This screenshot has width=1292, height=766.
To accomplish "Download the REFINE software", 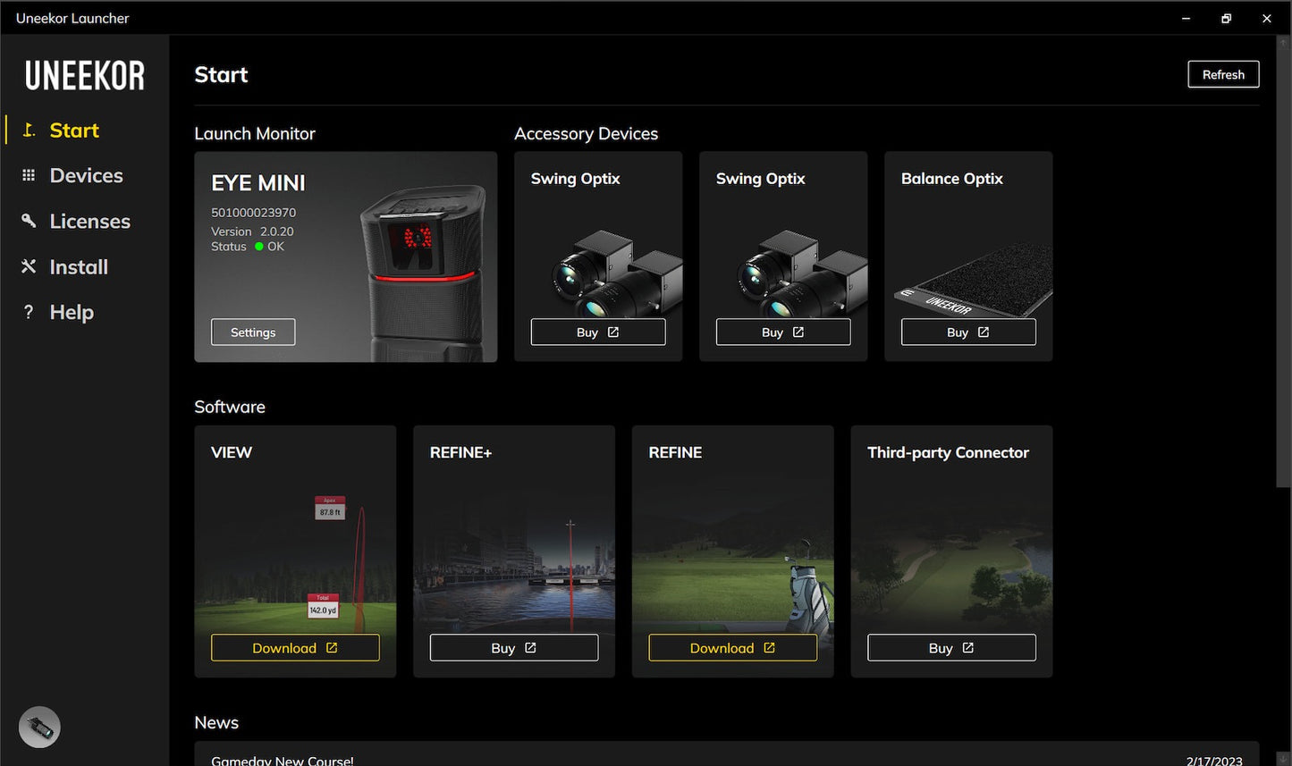I will (732, 648).
